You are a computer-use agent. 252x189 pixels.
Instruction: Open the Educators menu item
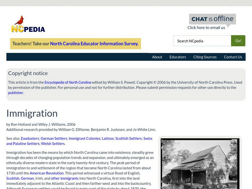(x=178, y=57)
